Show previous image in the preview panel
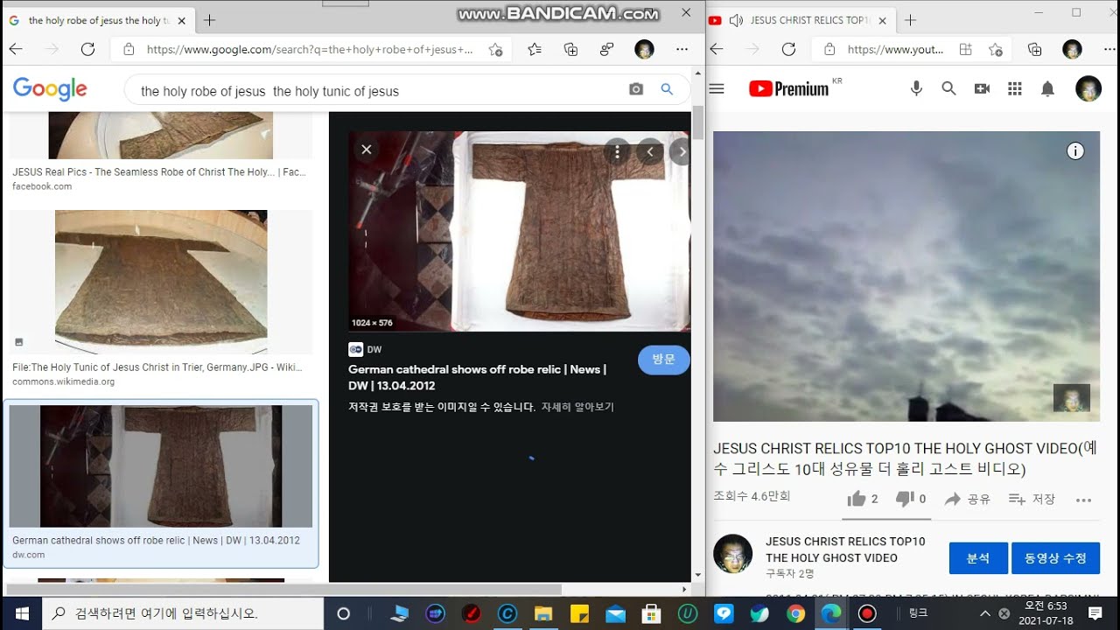 [649, 151]
